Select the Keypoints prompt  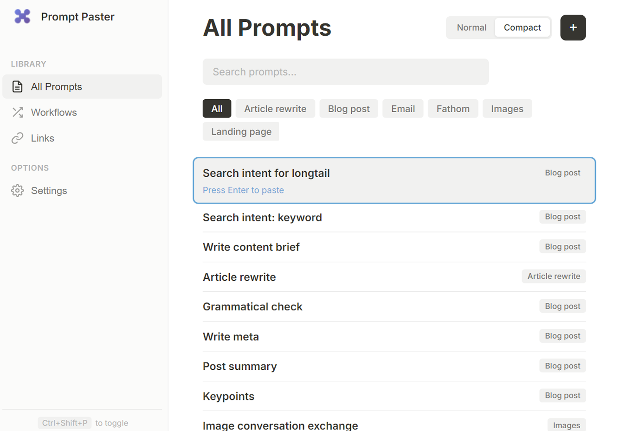(228, 396)
